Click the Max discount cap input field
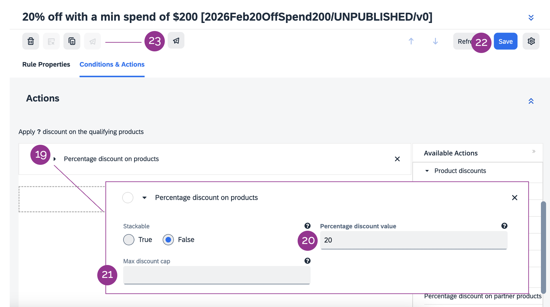 click(217, 275)
